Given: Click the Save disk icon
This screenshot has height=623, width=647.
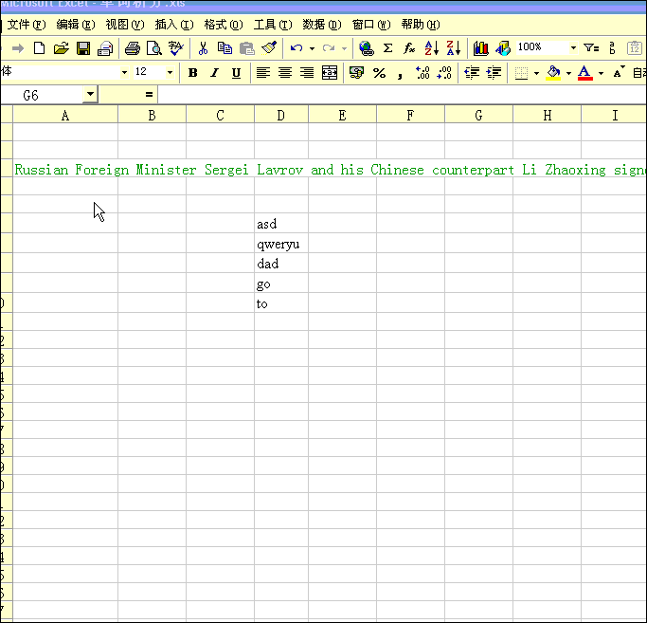Looking at the screenshot, I should coord(83,48).
